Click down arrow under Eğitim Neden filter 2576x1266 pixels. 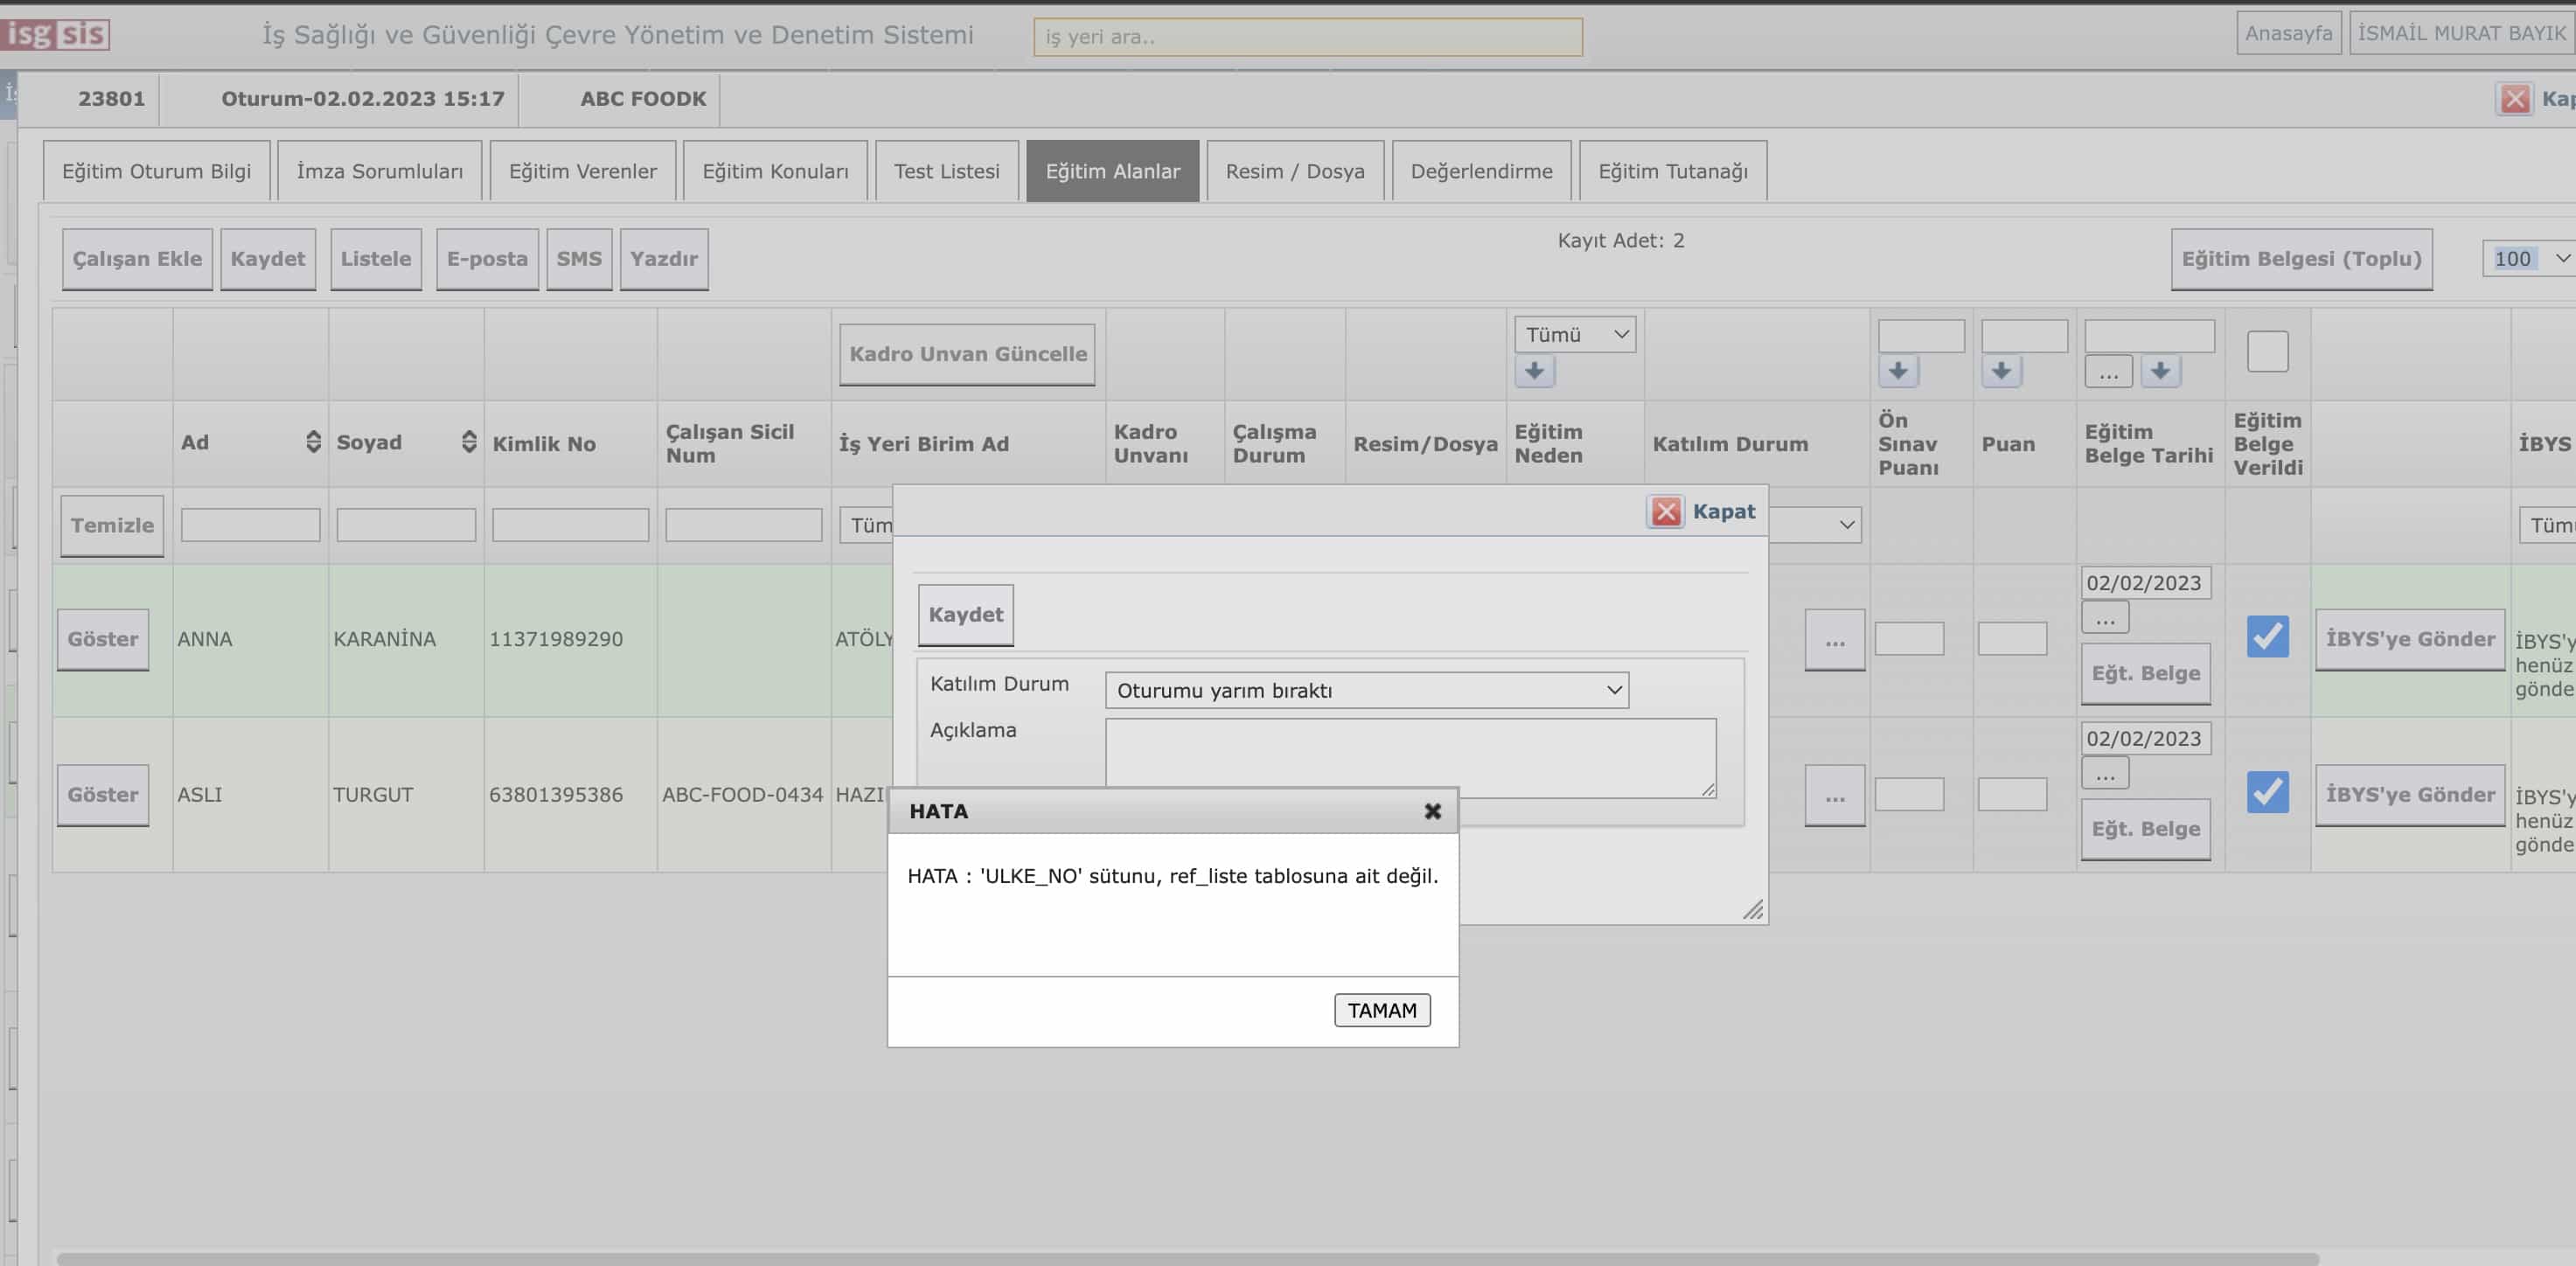click(x=1534, y=371)
